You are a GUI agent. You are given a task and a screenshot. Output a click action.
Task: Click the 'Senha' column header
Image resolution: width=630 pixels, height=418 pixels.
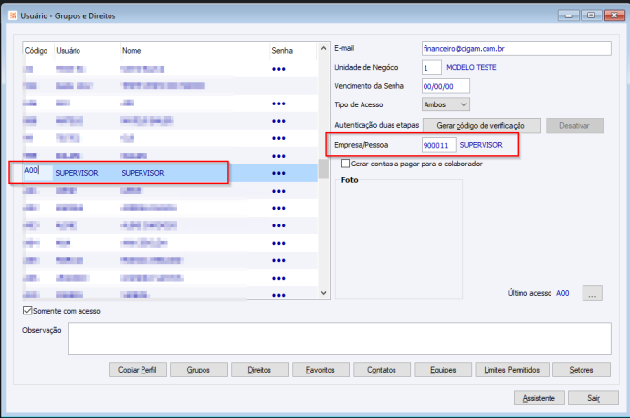pos(282,51)
